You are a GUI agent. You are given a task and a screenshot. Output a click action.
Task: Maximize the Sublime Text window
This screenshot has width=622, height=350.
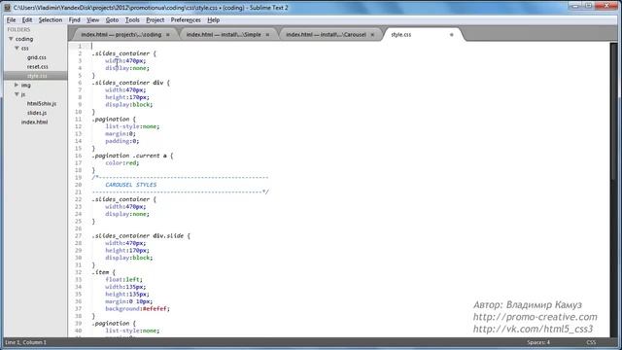pos(588,6)
